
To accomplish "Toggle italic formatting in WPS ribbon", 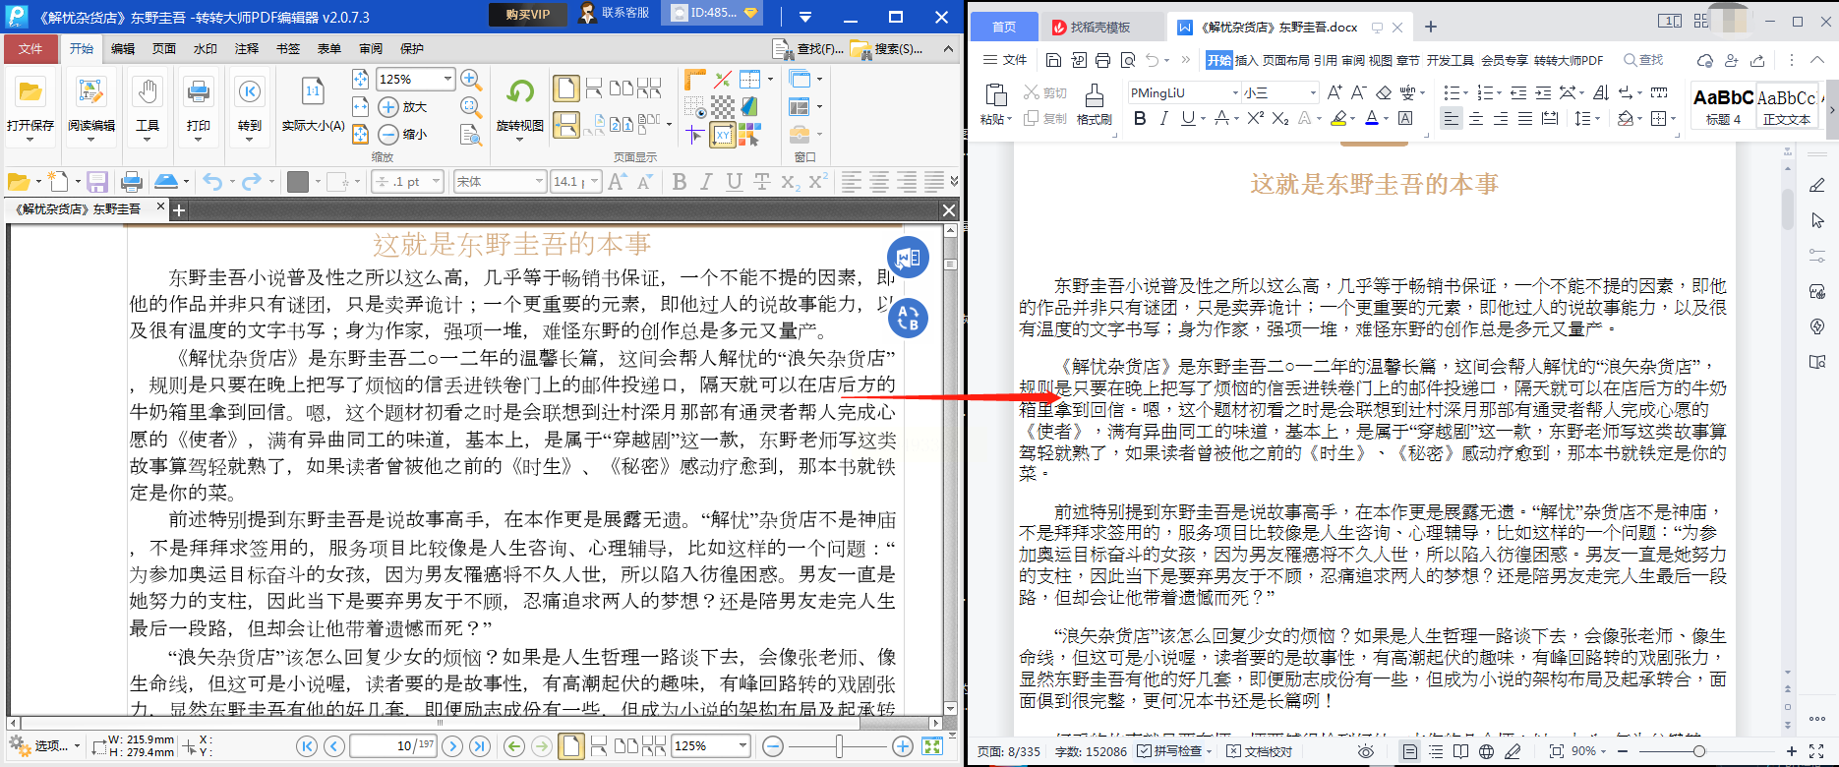I will tap(1164, 119).
